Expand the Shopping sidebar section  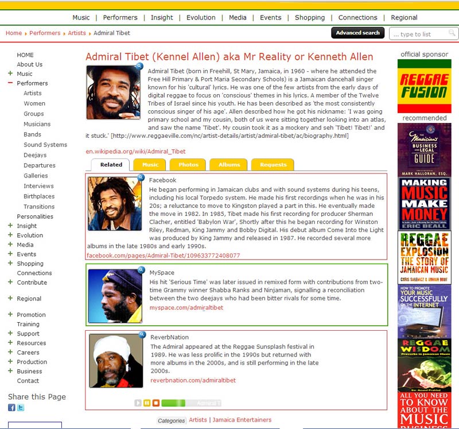click(10, 263)
